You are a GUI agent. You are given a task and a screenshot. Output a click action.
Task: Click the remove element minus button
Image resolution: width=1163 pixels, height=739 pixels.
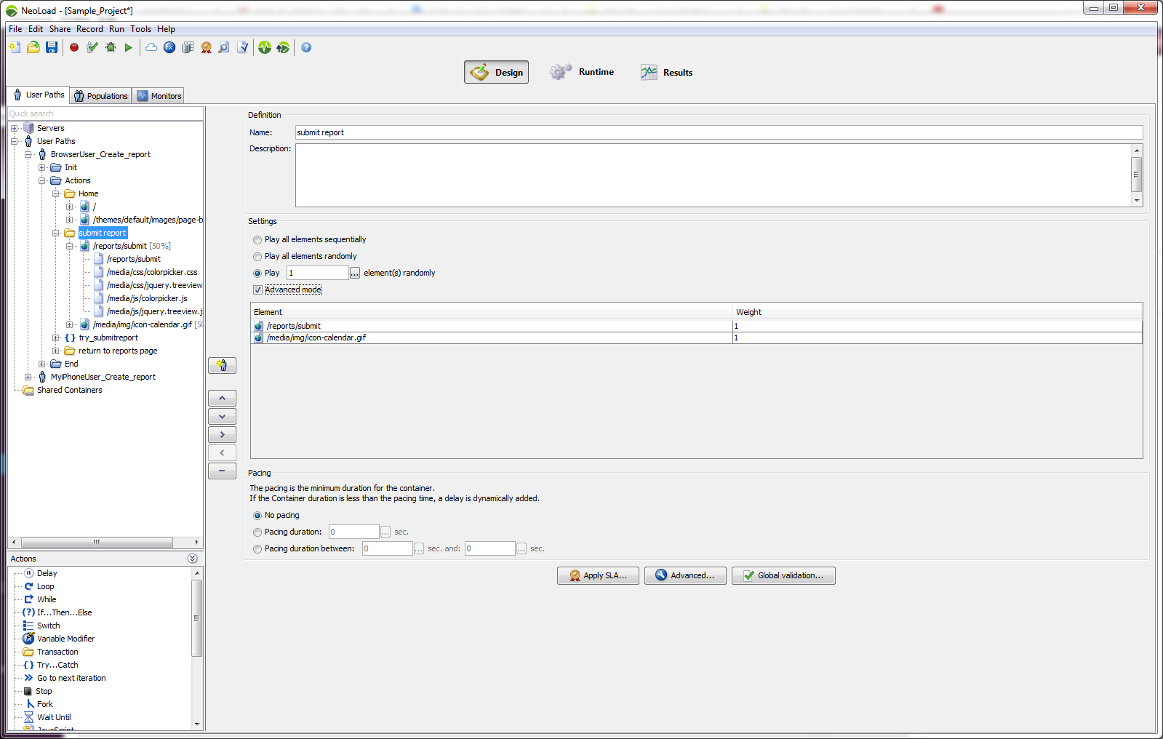pos(222,471)
